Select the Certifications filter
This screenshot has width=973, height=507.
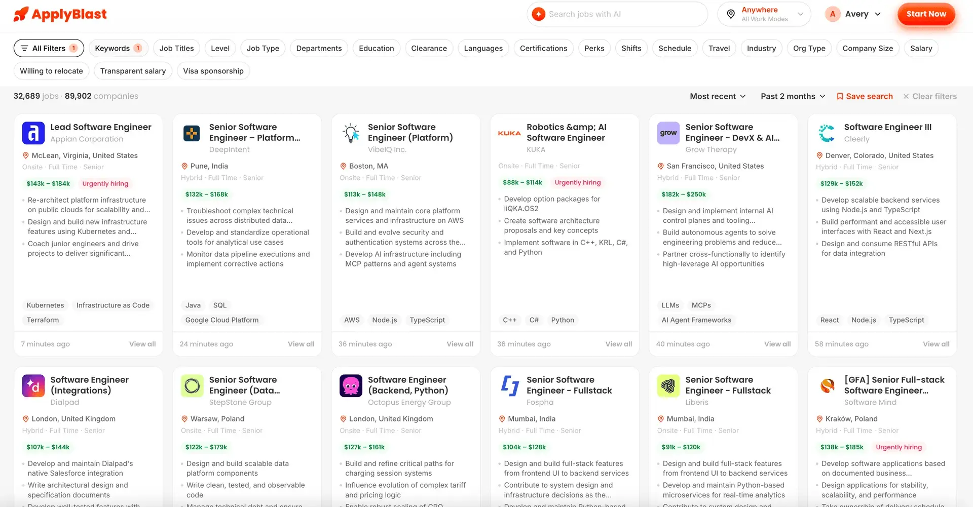point(543,48)
